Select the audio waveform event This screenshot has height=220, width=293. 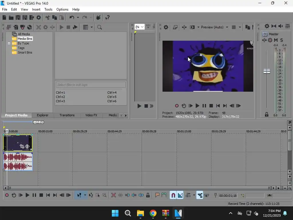pyautogui.click(x=18, y=162)
